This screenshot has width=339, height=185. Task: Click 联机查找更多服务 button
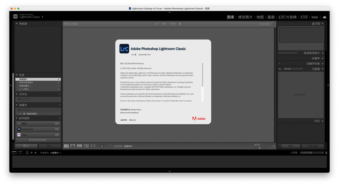coord(38,140)
